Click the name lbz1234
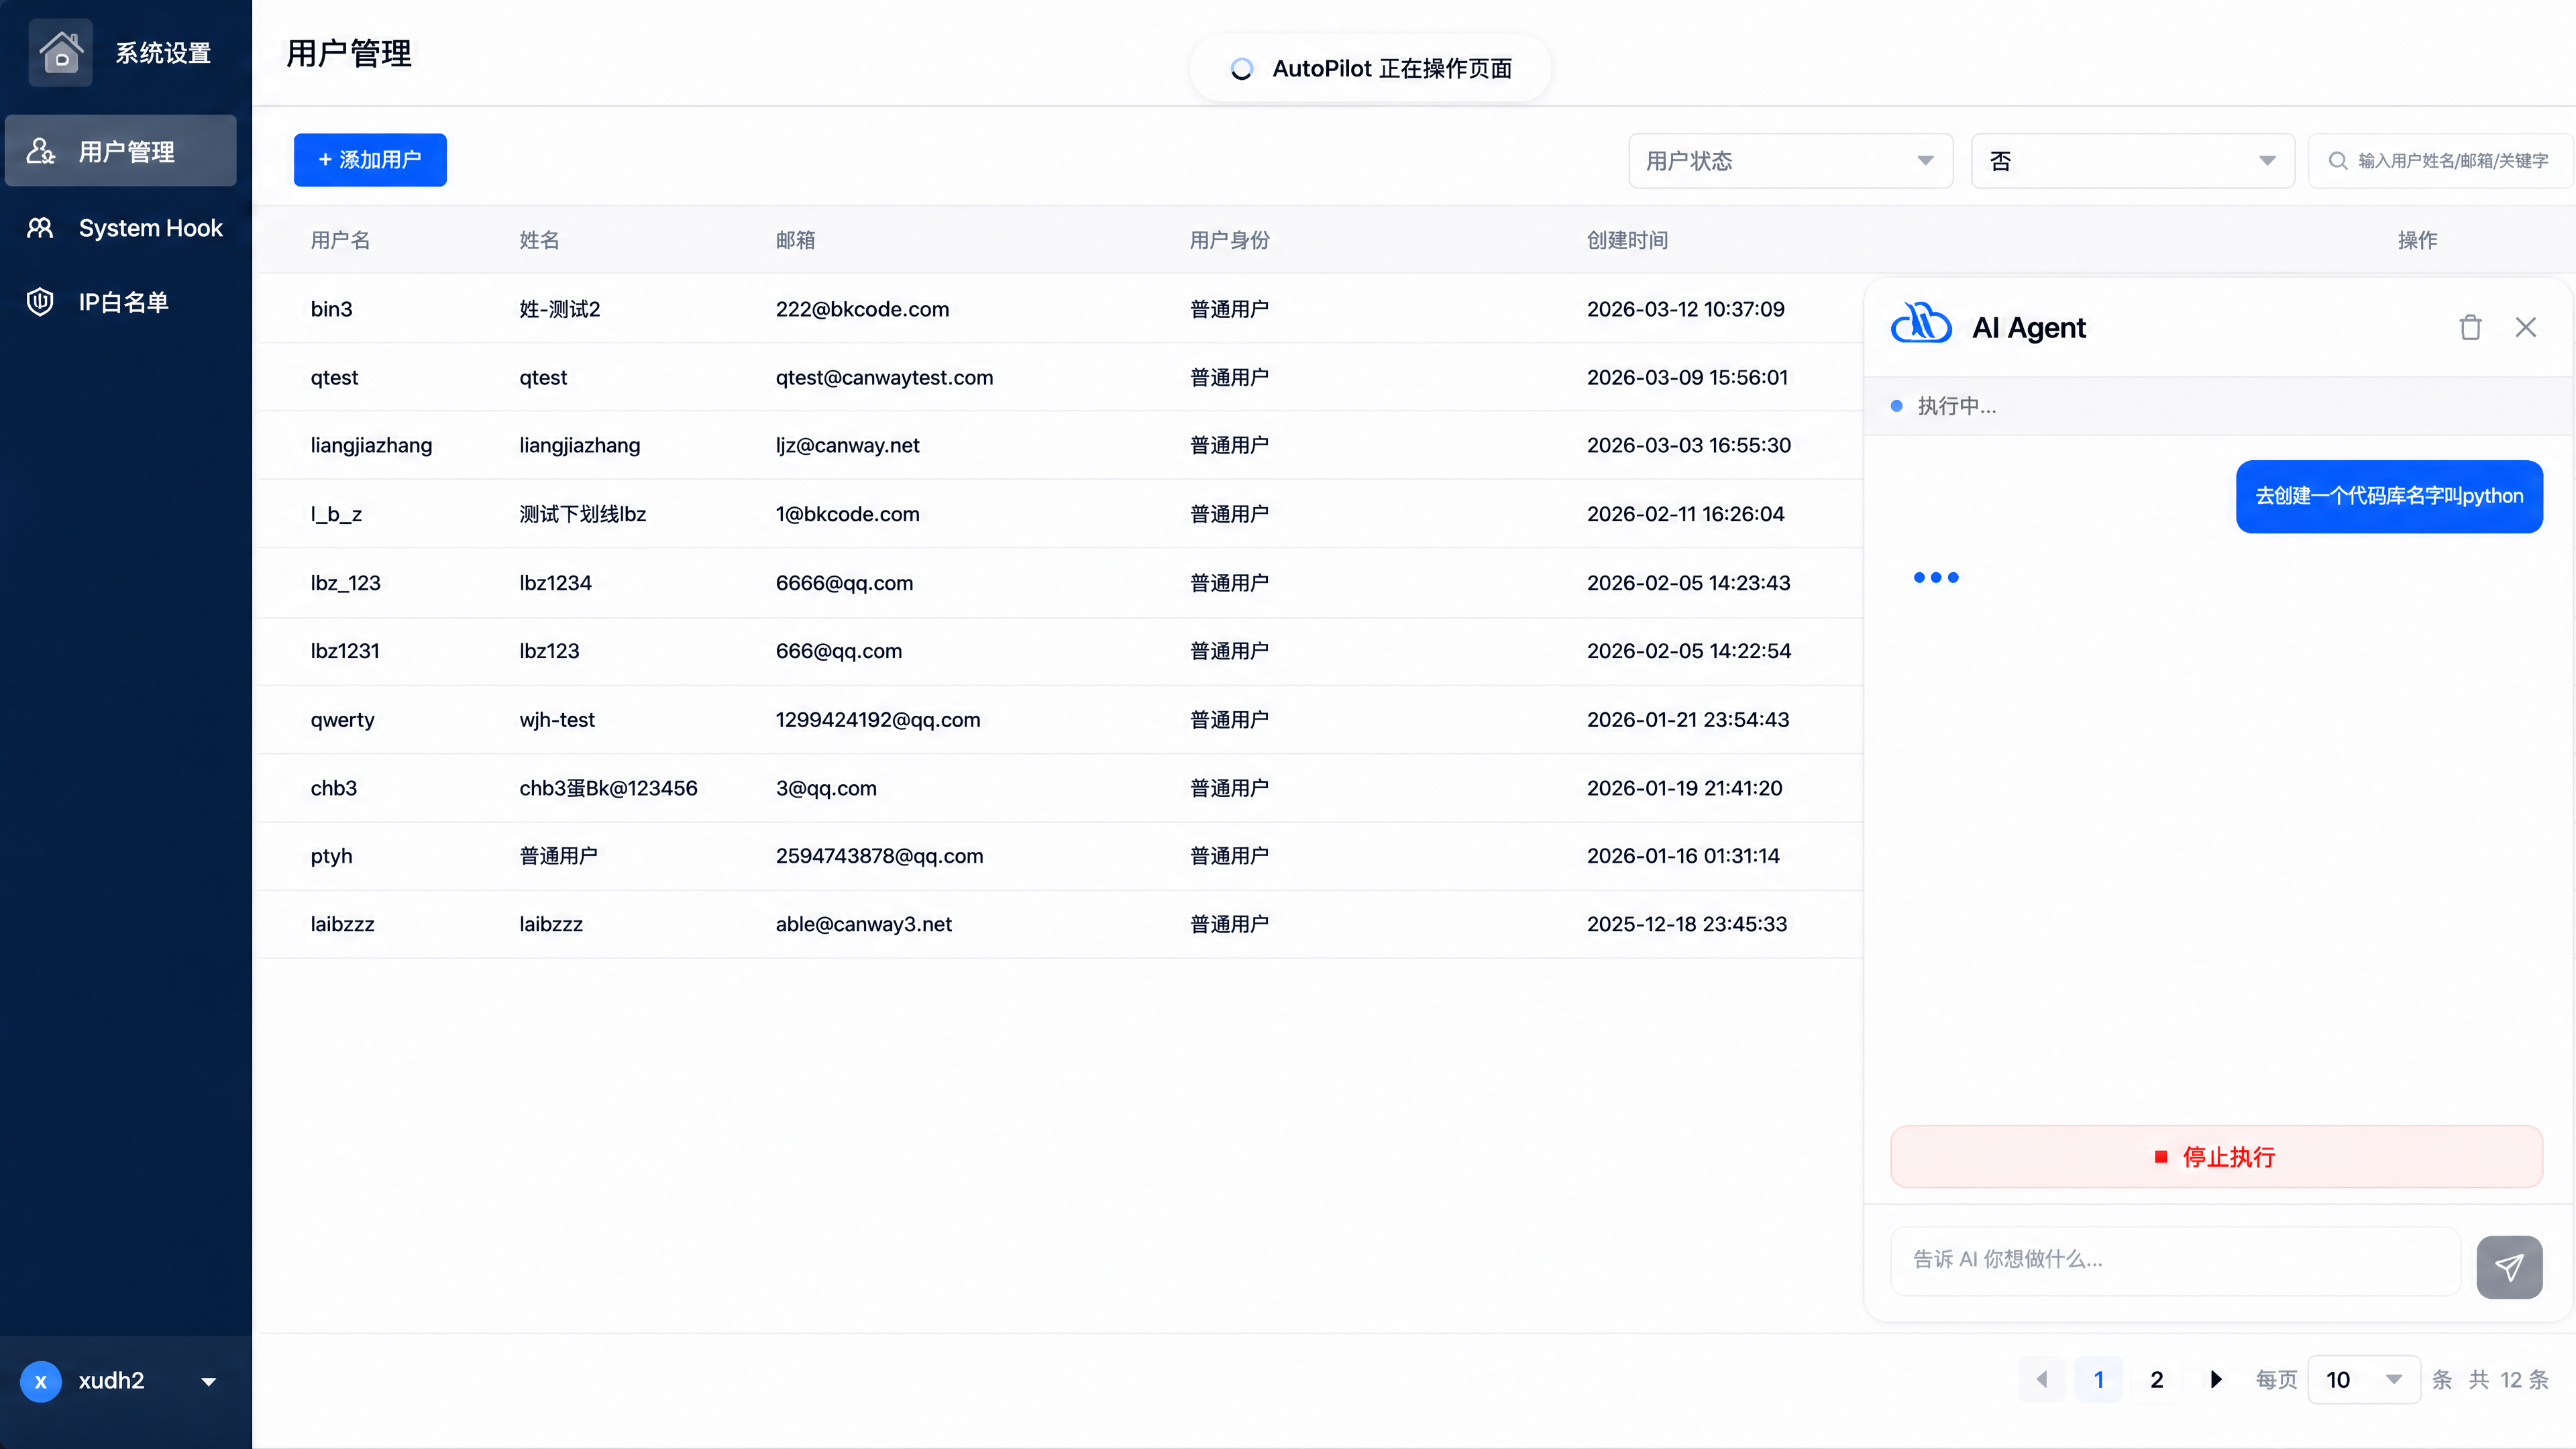The image size is (2576, 1449). [556, 583]
